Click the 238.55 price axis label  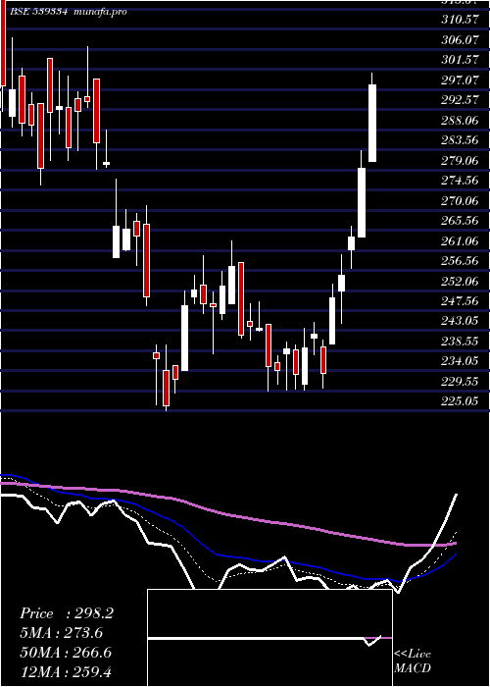click(460, 342)
